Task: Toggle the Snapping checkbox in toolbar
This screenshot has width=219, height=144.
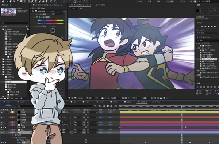Action: click(75, 1)
